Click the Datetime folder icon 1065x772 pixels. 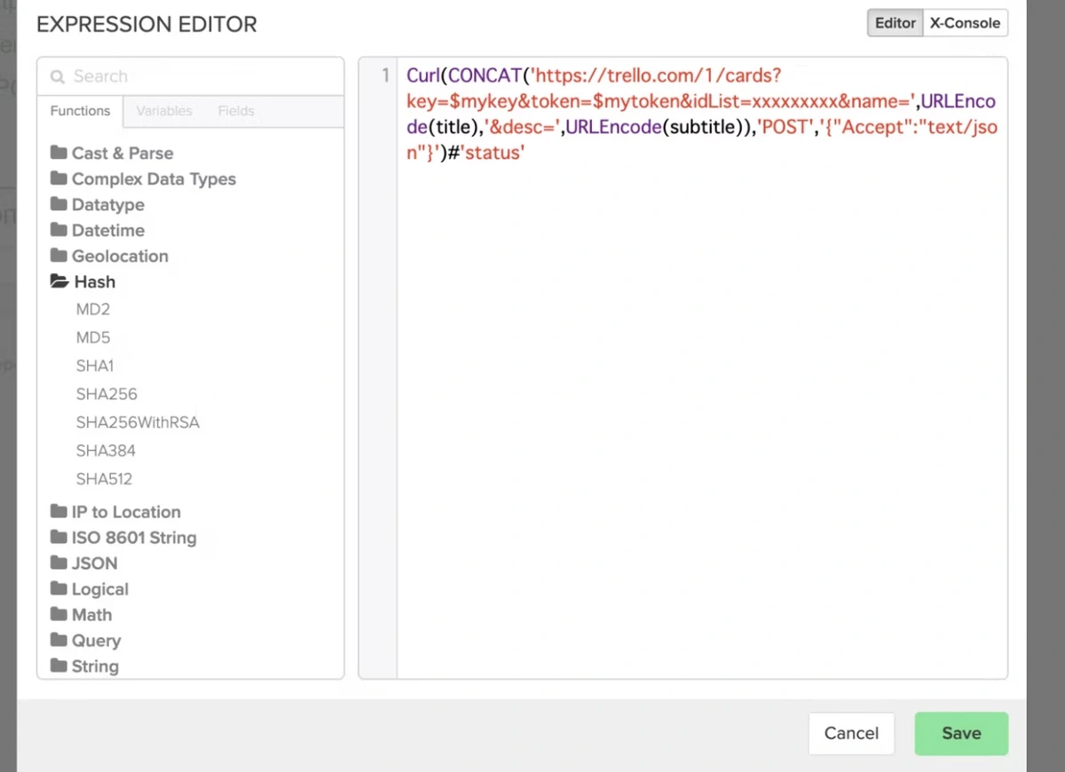[59, 230]
